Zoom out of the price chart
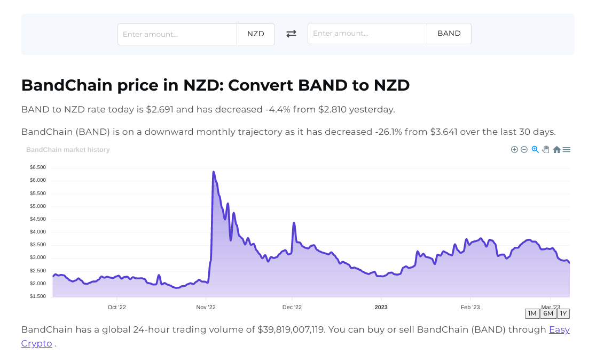 524,150
